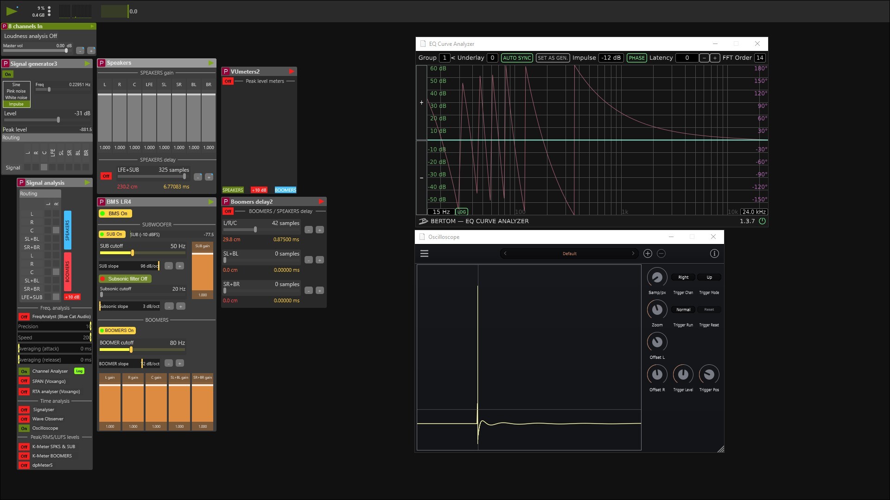The width and height of the screenshot is (890, 500).
Task: Decrease BOOMER slope with its minus button
Action: 169,363
